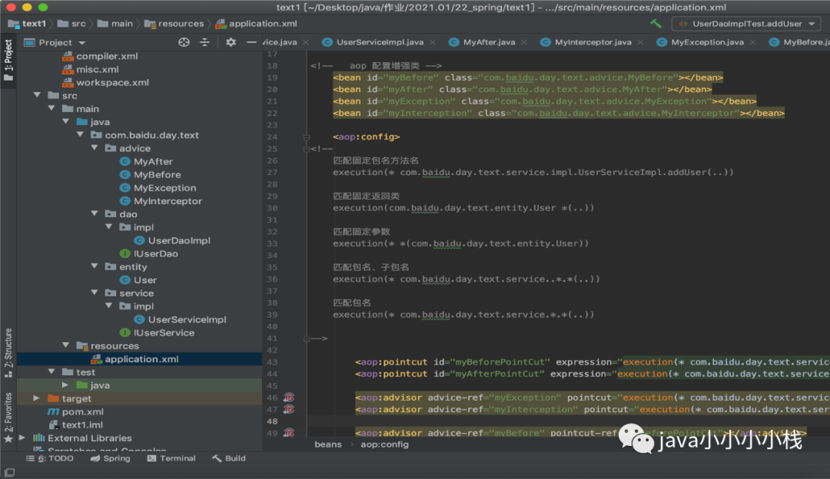
Task: Close the MyException.java tab
Action: [752, 42]
